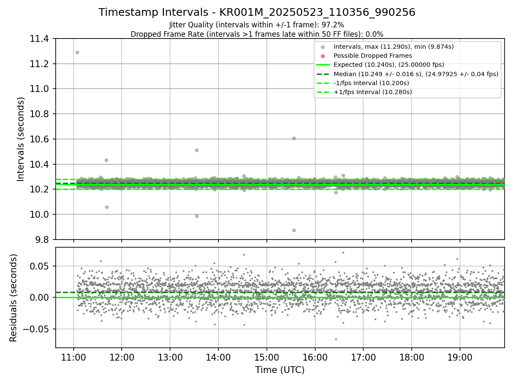This screenshot has height=385, width=514.
Task: Click the outlier point at 10.6 seconds near 15:34
Action: (x=294, y=138)
